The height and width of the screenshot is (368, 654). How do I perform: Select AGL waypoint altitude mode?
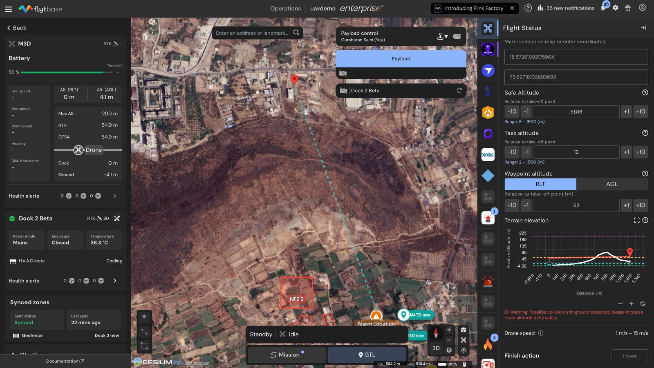(612, 184)
